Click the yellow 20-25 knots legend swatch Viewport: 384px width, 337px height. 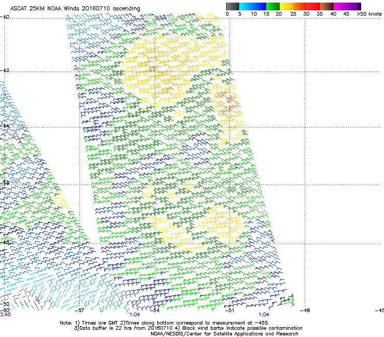point(286,6)
